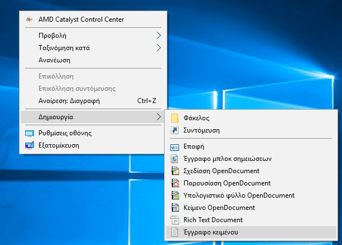Click the Έγγραφο μπλοκ σημειώσεων icon
This screenshot has width=342, height=245.
coord(175,159)
